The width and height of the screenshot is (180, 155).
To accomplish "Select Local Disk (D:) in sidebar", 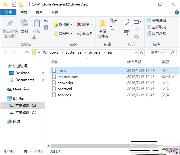I will tap(23, 112).
